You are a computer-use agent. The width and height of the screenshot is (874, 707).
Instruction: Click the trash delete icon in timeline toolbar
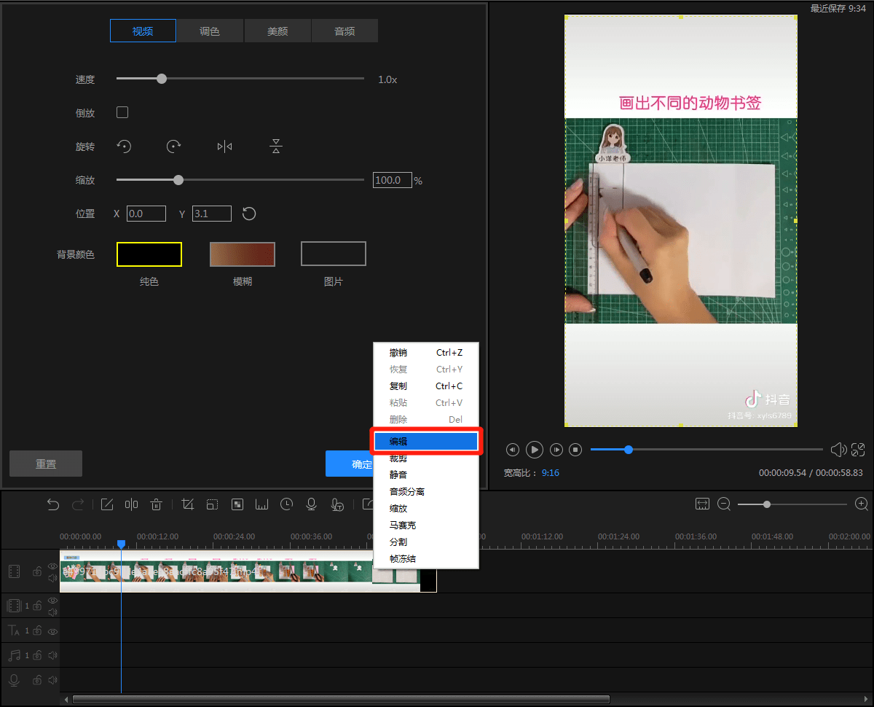click(156, 504)
